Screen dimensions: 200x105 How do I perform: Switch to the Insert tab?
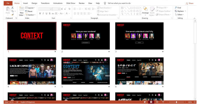25,3
